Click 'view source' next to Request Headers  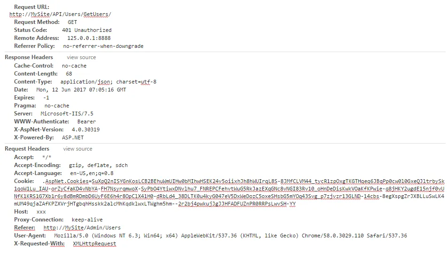click(77, 149)
